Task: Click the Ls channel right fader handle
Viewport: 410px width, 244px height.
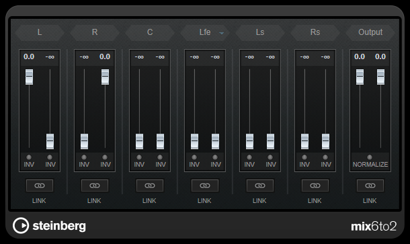Action: click(271, 141)
